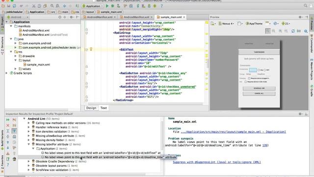Select the editText labelFor inspection result row
This screenshot has height=177, width=314.
coord(101,153)
